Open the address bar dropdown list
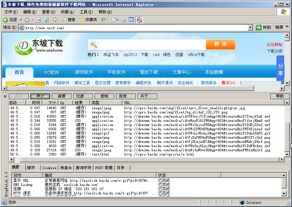This screenshot has width=292, height=207. point(250,28)
